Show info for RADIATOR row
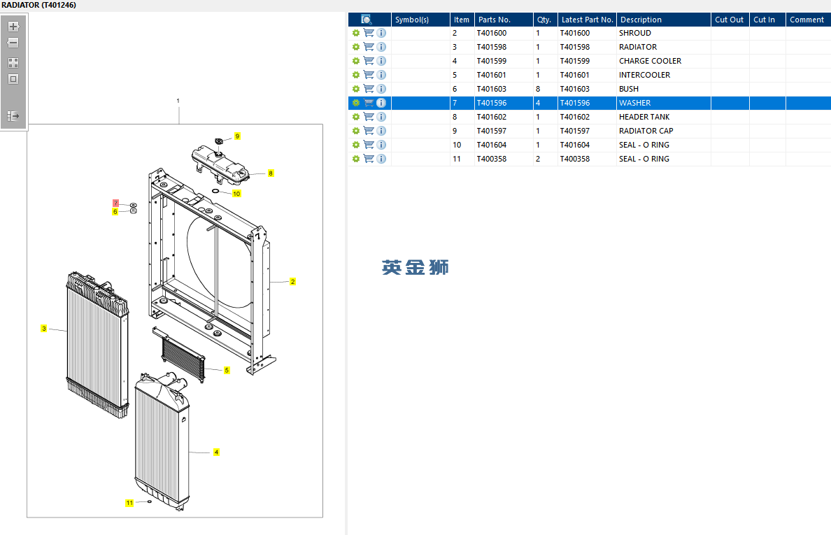This screenshot has width=831, height=535. pos(381,47)
